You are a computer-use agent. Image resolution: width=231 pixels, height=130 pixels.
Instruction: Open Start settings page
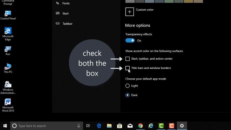pyautogui.click(x=65, y=13)
